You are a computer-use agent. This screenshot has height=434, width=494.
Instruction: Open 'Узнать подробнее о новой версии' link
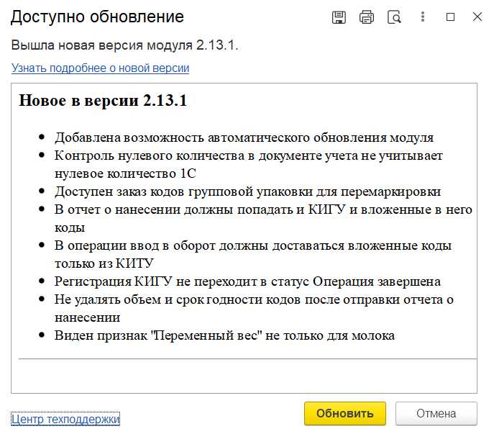click(x=100, y=68)
